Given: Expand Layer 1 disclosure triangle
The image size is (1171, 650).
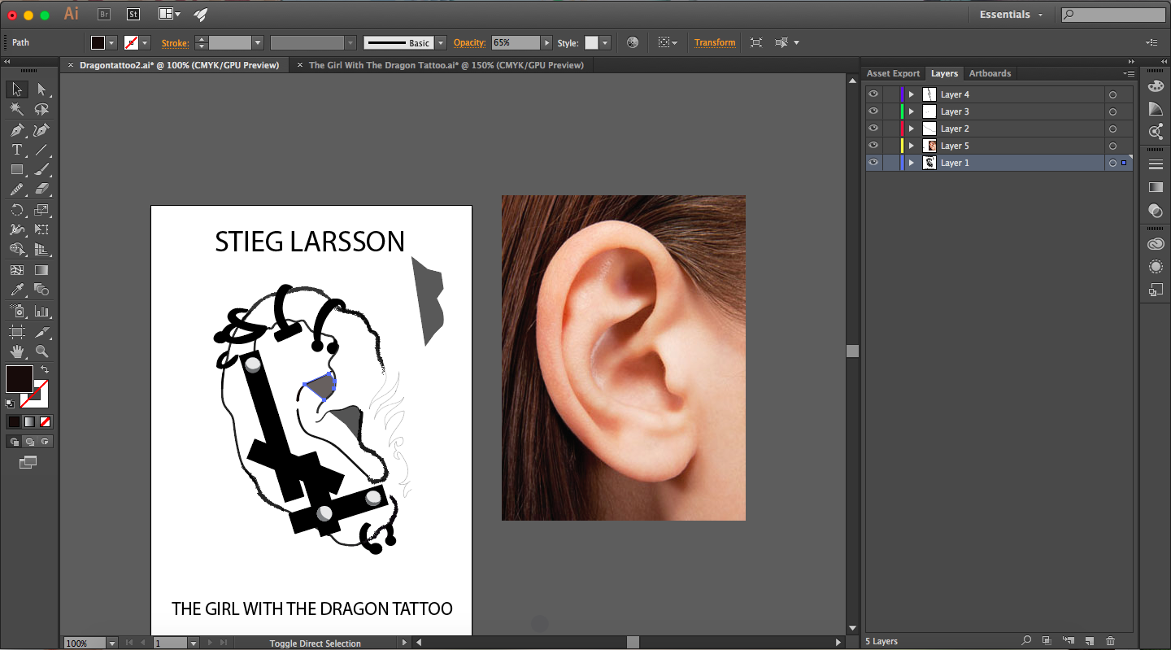Looking at the screenshot, I should [912, 163].
